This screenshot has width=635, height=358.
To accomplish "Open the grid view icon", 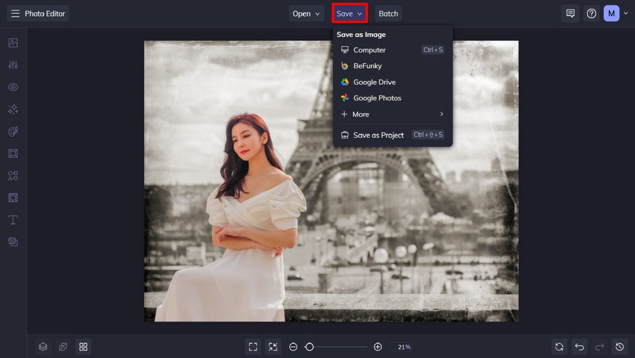I will click(83, 347).
